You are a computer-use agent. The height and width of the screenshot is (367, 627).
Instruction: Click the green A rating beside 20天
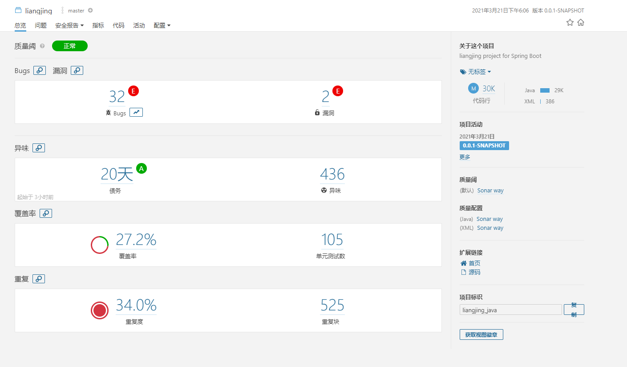pyautogui.click(x=142, y=168)
